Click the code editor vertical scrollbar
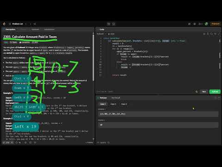Image resolution: width=222 pixels, height=167 pixels. click(220, 56)
